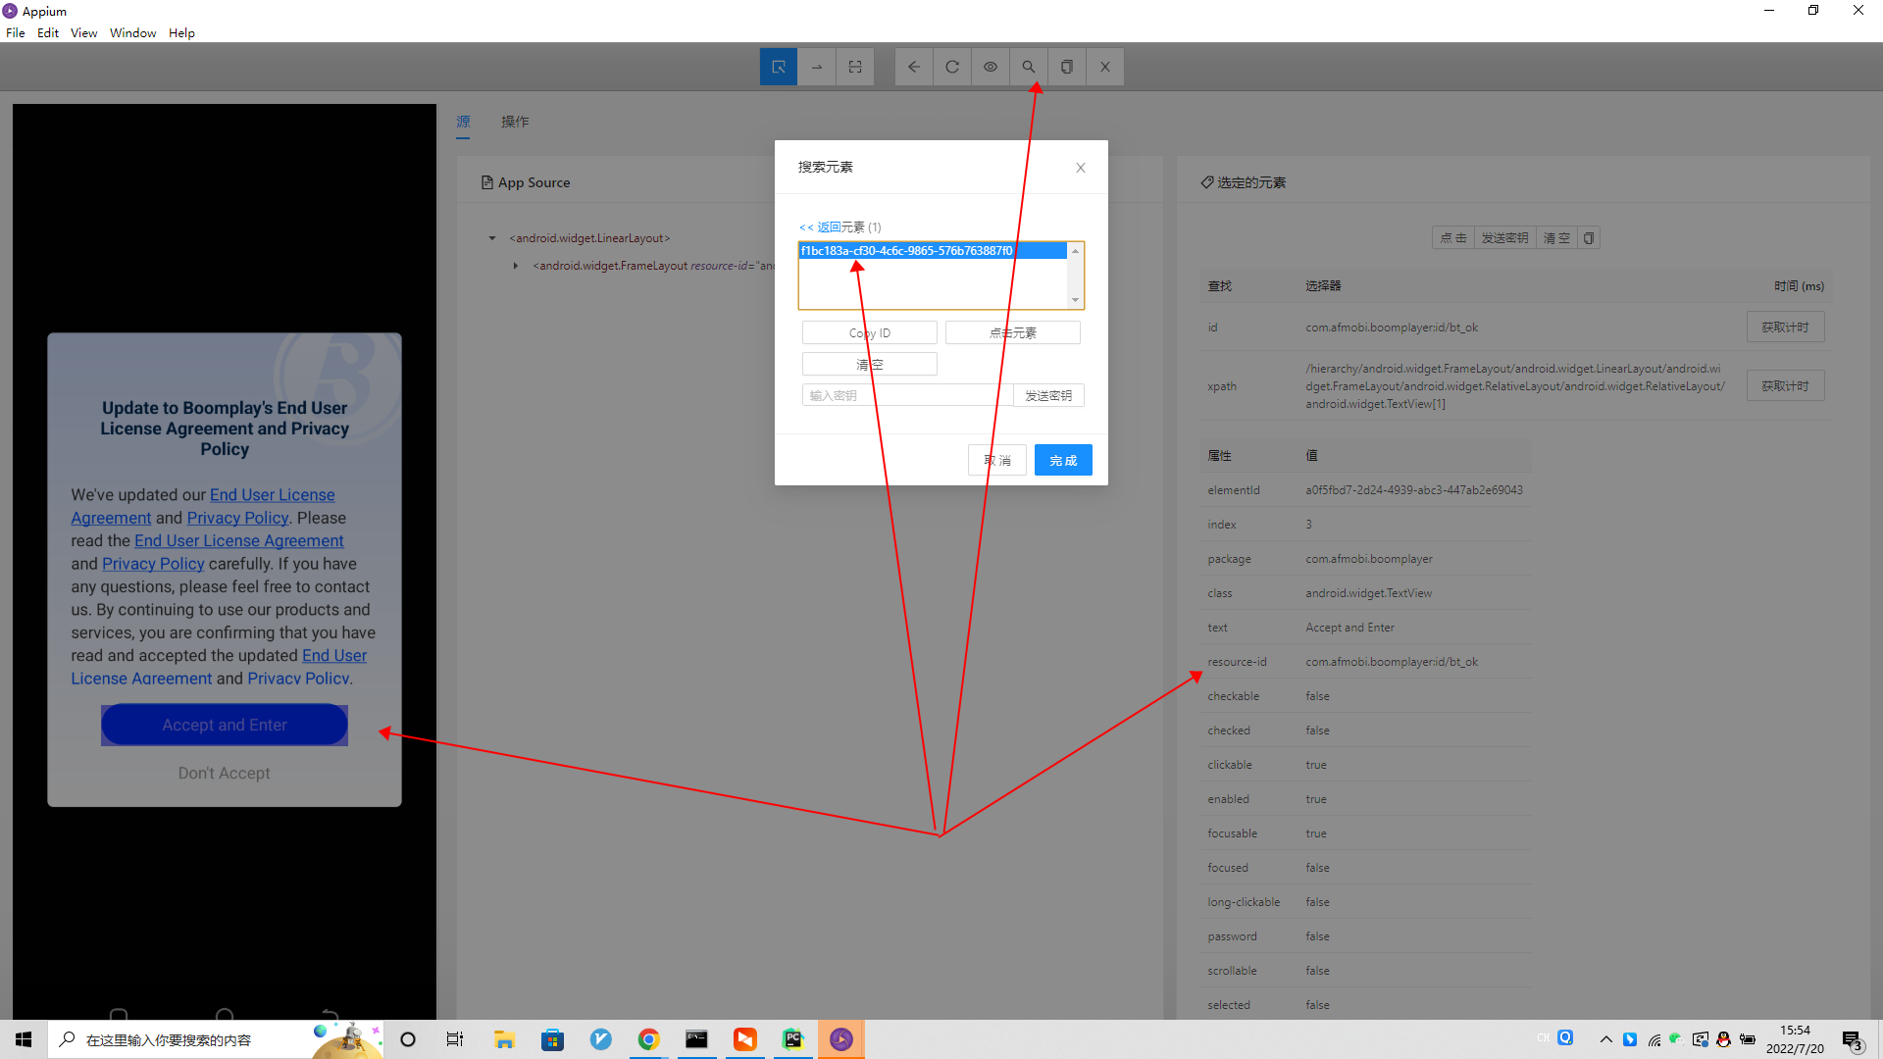
Task: Click the blue 完成 button
Action: [x=1063, y=460]
